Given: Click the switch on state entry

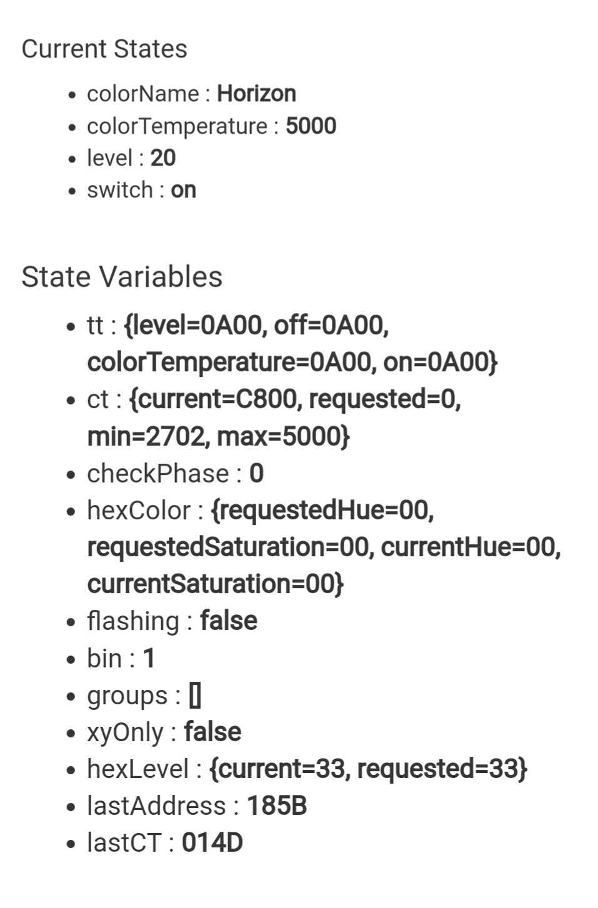Looking at the screenshot, I should [141, 190].
